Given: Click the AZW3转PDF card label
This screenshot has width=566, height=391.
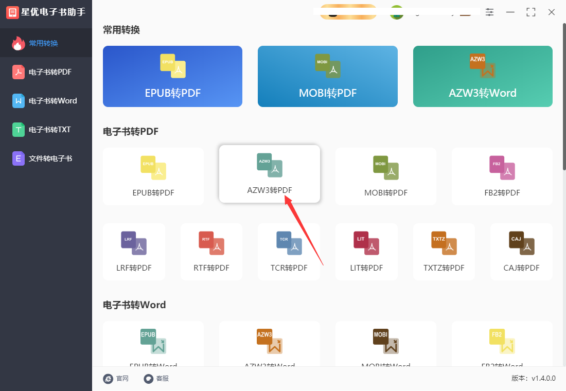Looking at the screenshot, I should [270, 190].
